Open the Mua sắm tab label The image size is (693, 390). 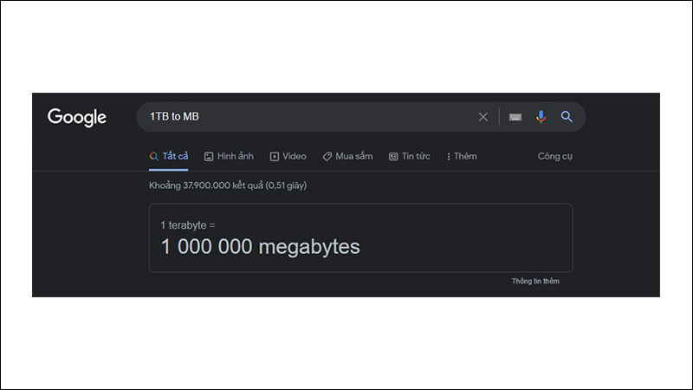pos(354,157)
